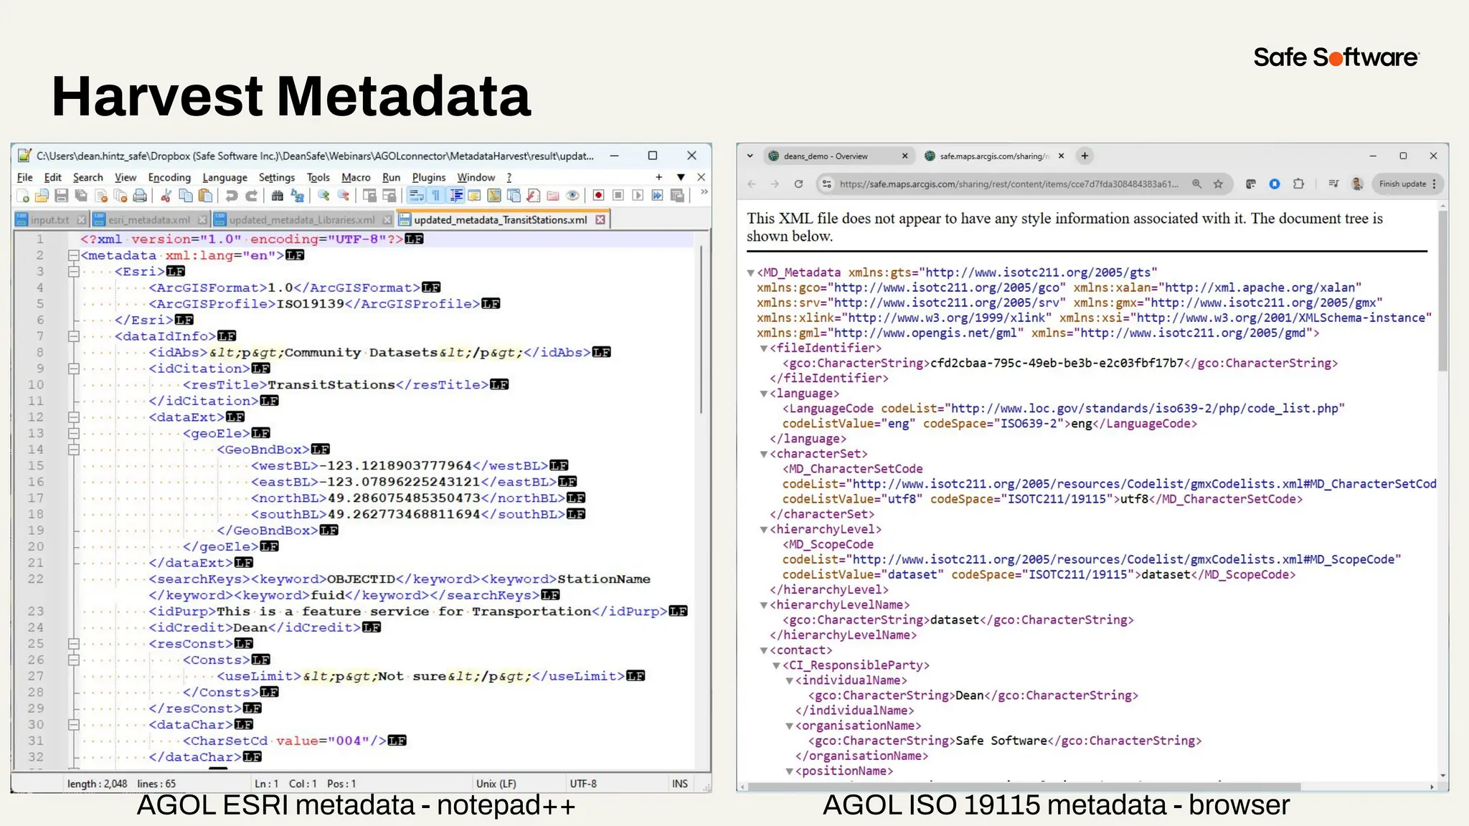This screenshot has width=1469, height=826.
Task: Collapse the Esri fold on line 3
Action: click(73, 272)
